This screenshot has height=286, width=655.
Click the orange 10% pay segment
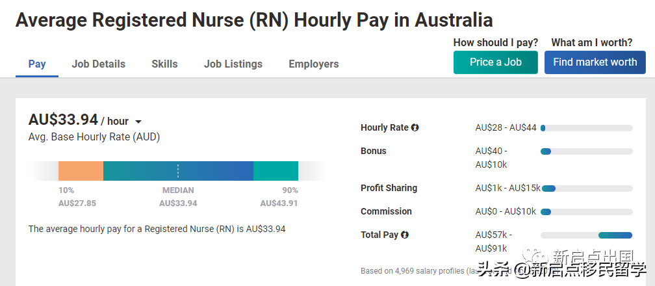point(81,171)
